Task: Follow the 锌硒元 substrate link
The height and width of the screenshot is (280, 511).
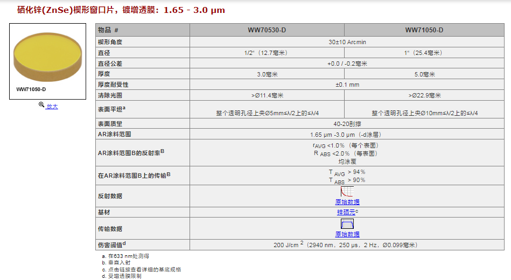Action: (346, 212)
